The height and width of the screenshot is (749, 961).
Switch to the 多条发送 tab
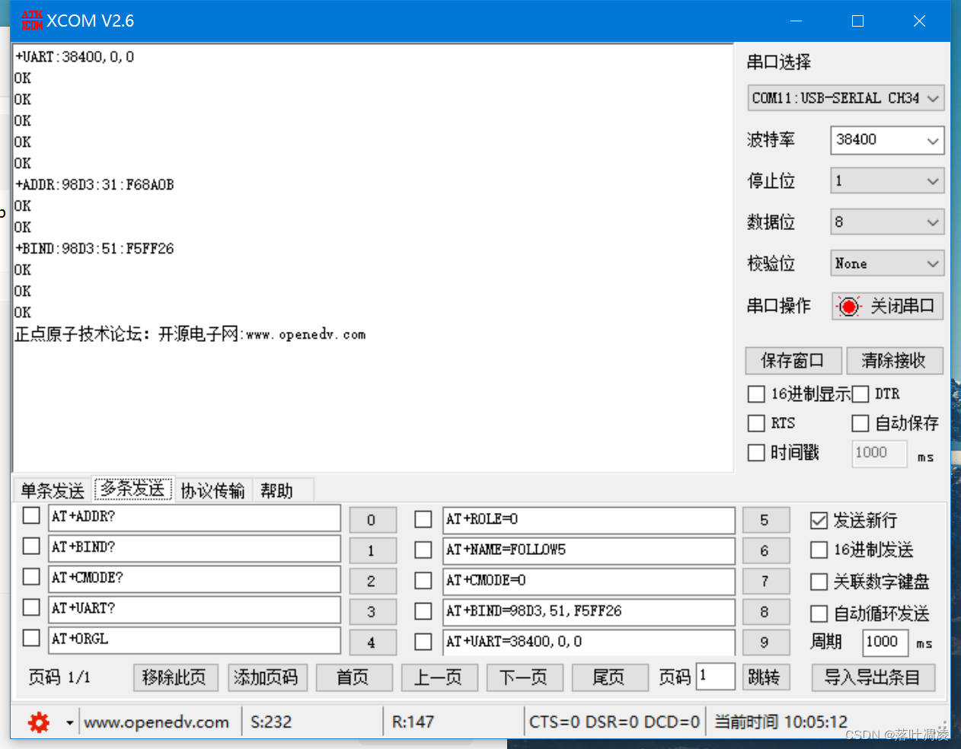pos(133,489)
